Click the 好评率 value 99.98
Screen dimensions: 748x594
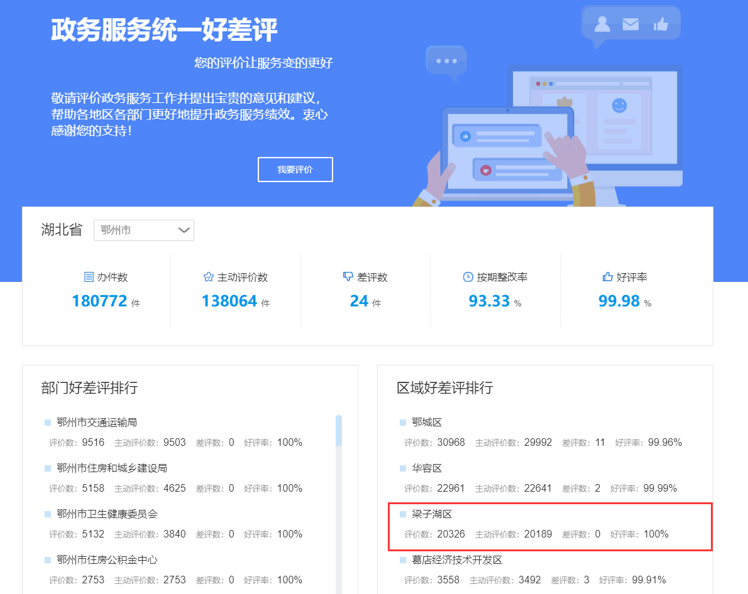[x=619, y=301]
